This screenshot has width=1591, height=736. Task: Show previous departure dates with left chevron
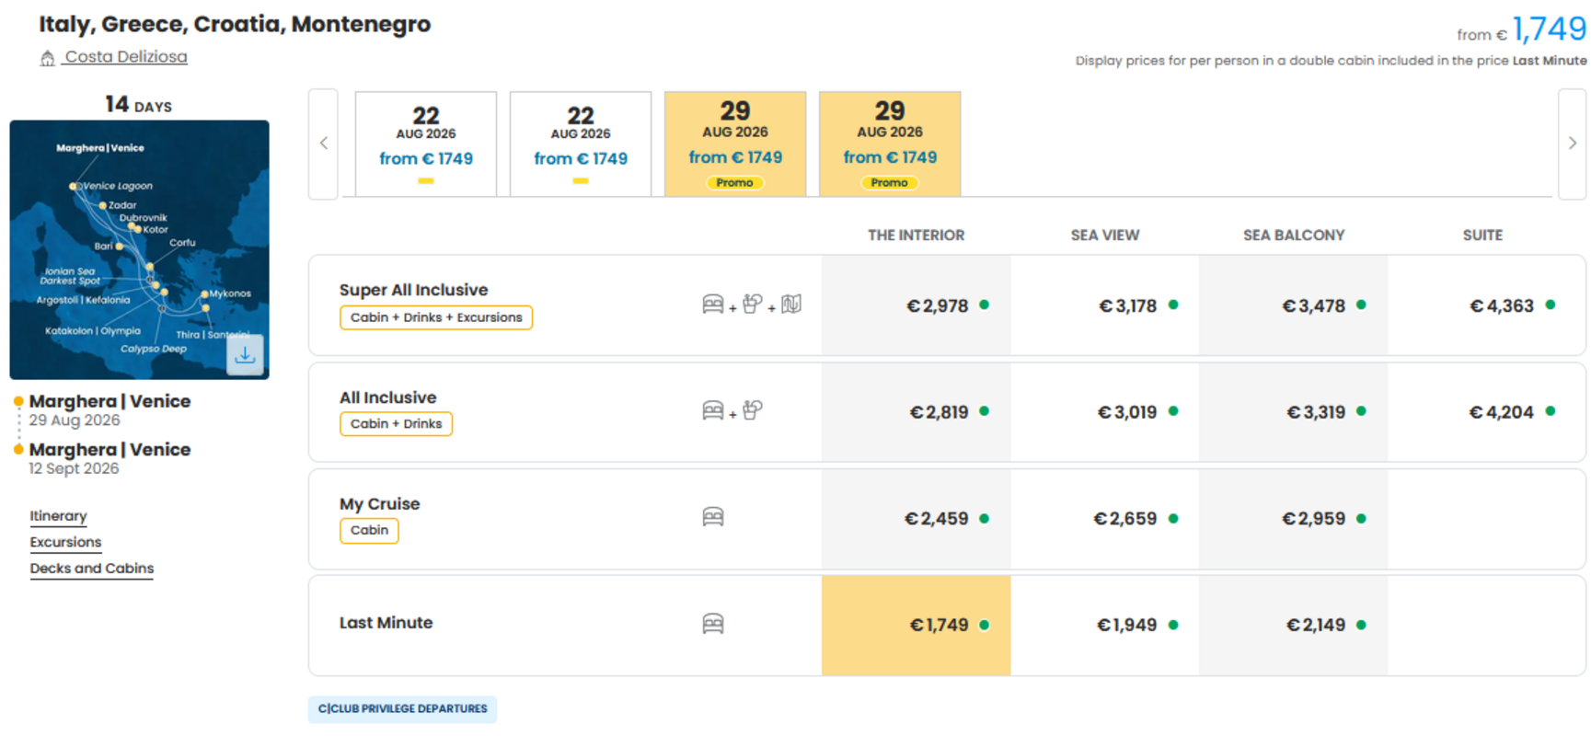pos(324,144)
